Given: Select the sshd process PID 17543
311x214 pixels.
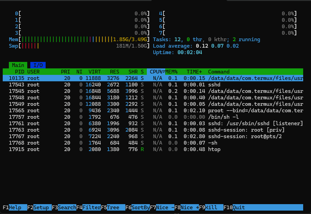Looking at the screenshot, I should click(153, 85).
